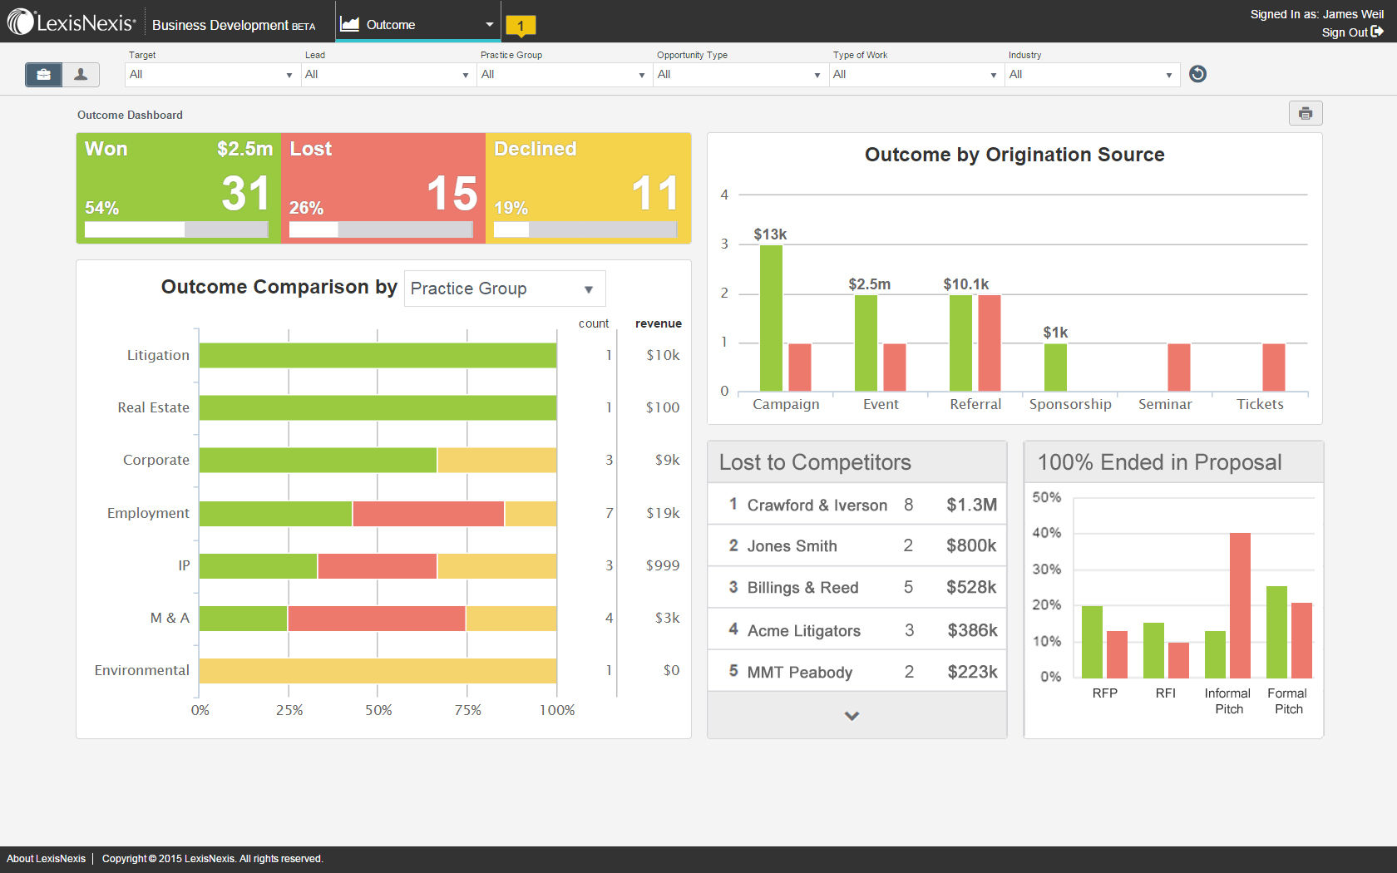1397x873 pixels.
Task: Click the Campaign green won bar
Action: pos(771,318)
